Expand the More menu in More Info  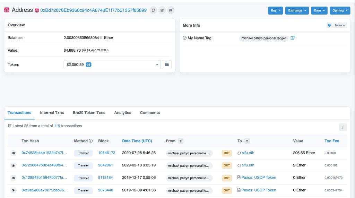[x=340, y=25]
